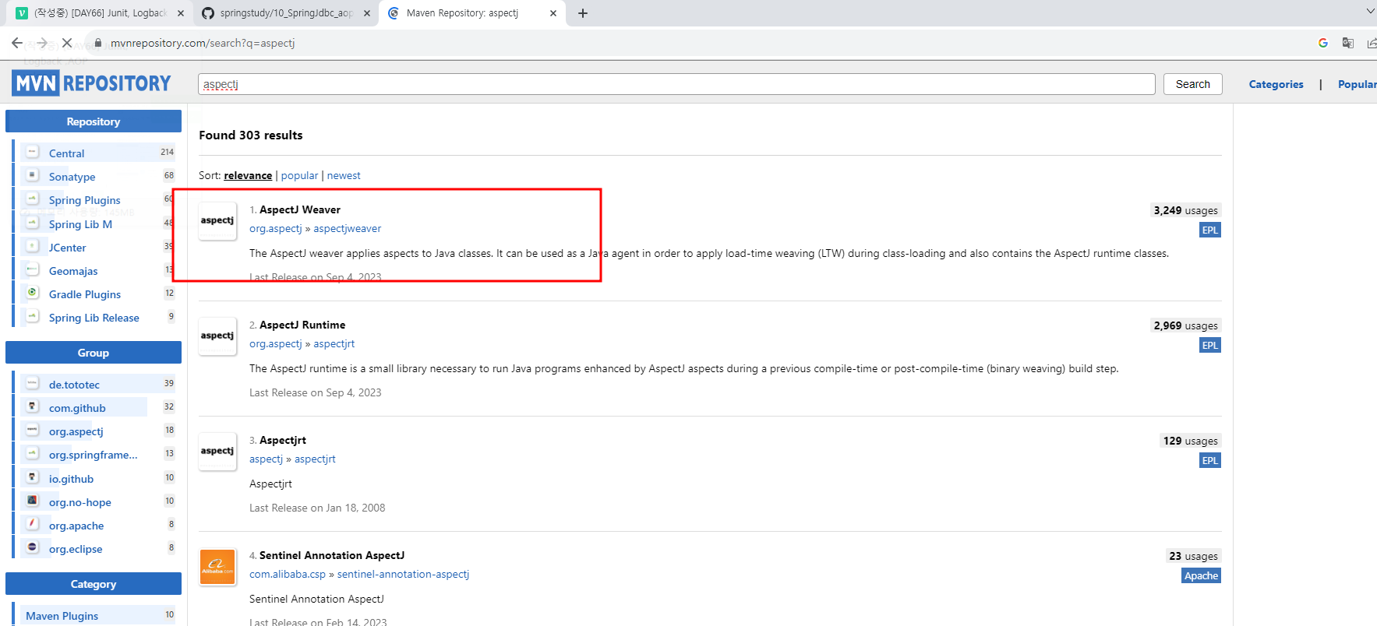Click the Geomajas repository icon
Image resolution: width=1377 pixels, height=626 pixels.
pos(33,269)
